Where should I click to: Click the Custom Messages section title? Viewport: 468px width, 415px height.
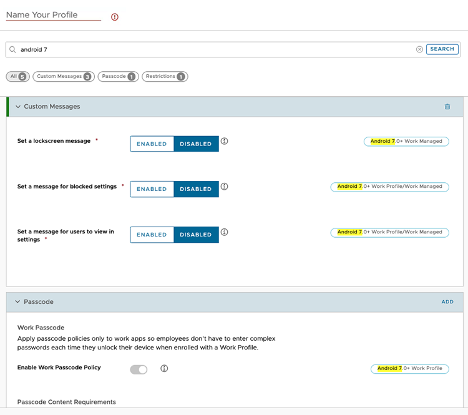[52, 107]
